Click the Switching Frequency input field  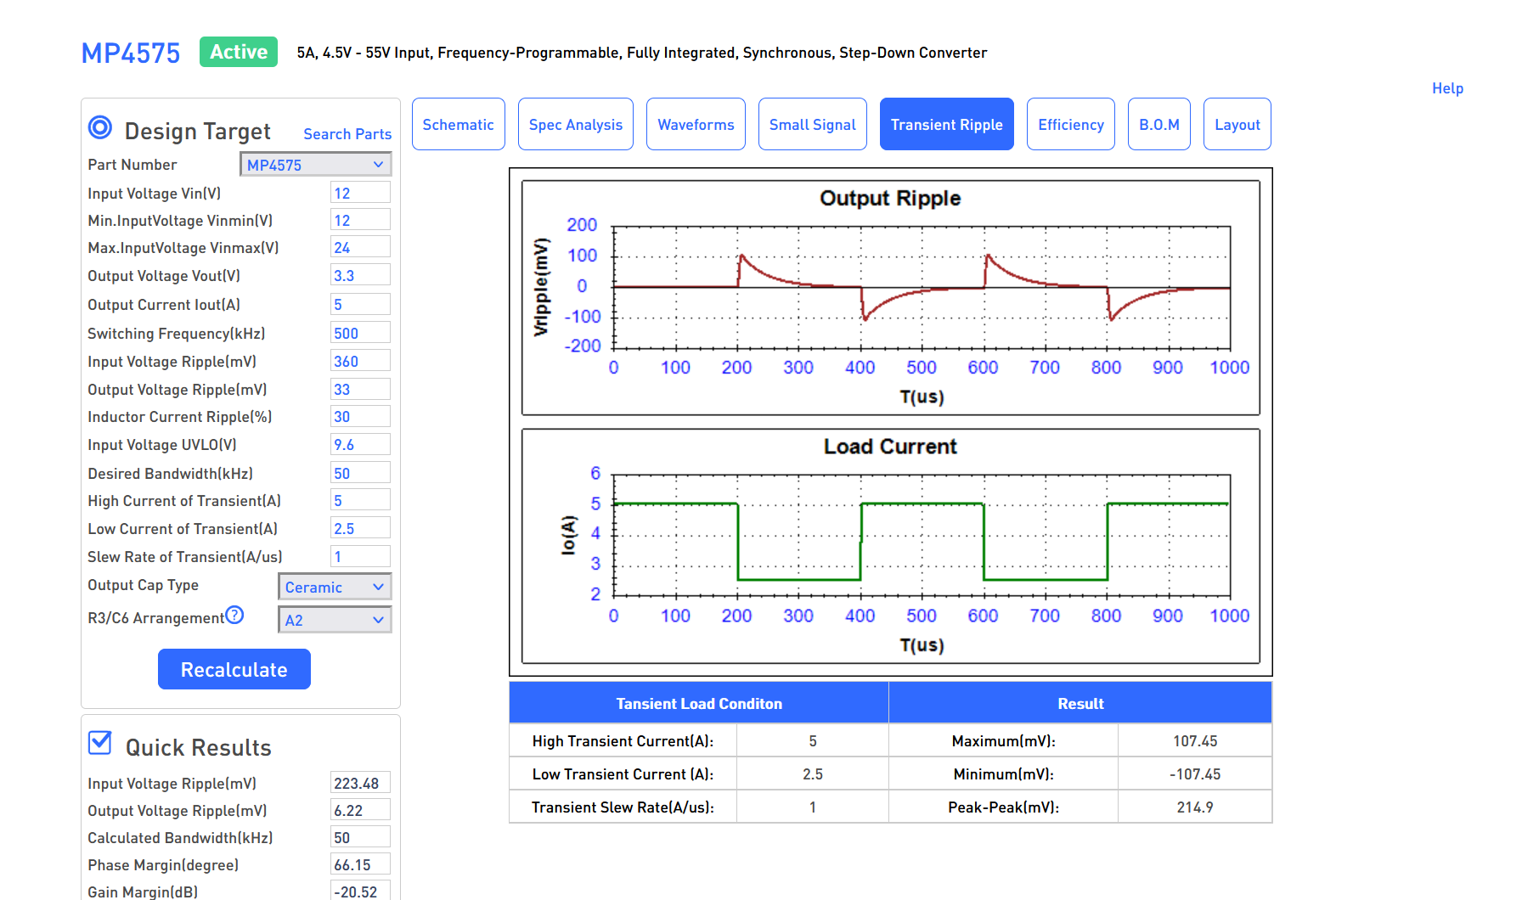(x=360, y=334)
